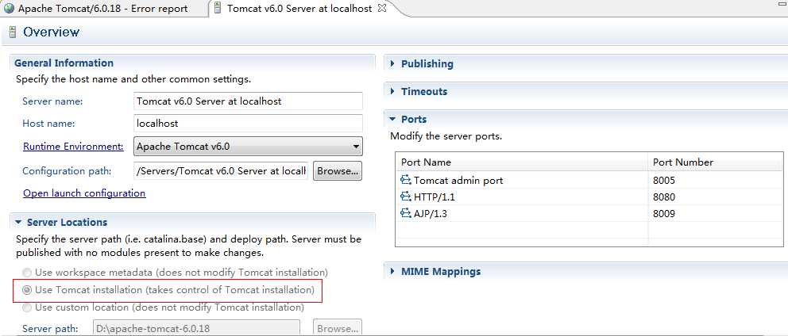Select Use custom location option

27,307
